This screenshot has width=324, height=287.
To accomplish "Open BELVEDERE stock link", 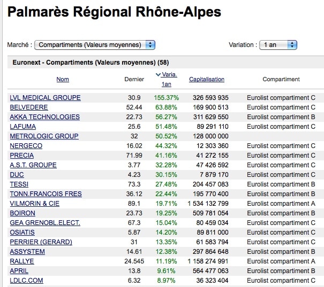I will tap(29, 107).
